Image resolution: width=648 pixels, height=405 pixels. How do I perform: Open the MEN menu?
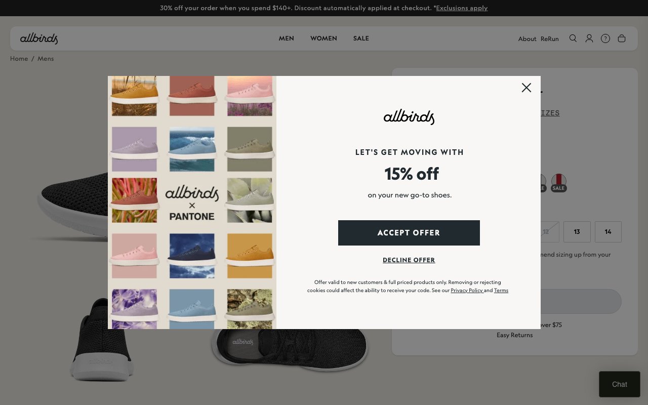click(x=287, y=38)
